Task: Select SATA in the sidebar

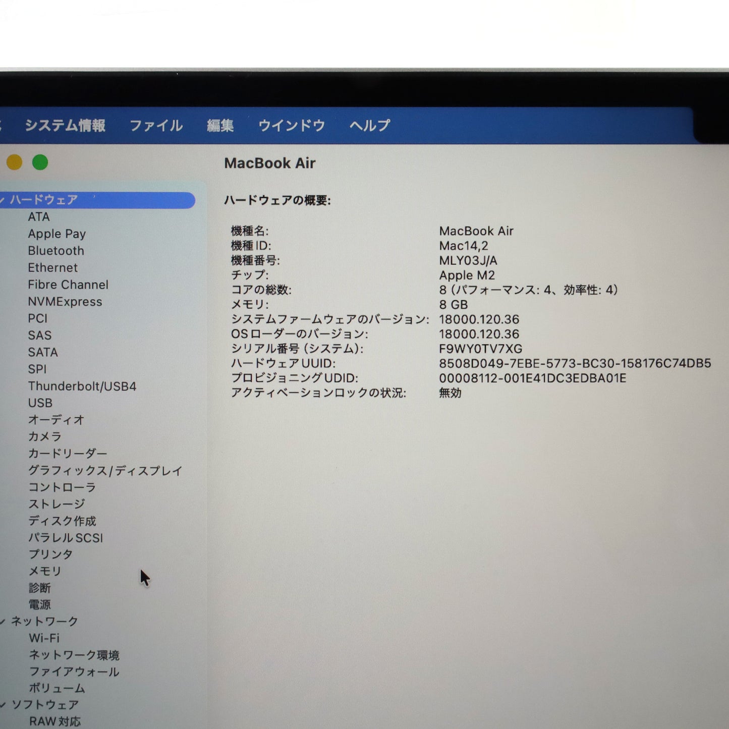Action: [x=43, y=352]
